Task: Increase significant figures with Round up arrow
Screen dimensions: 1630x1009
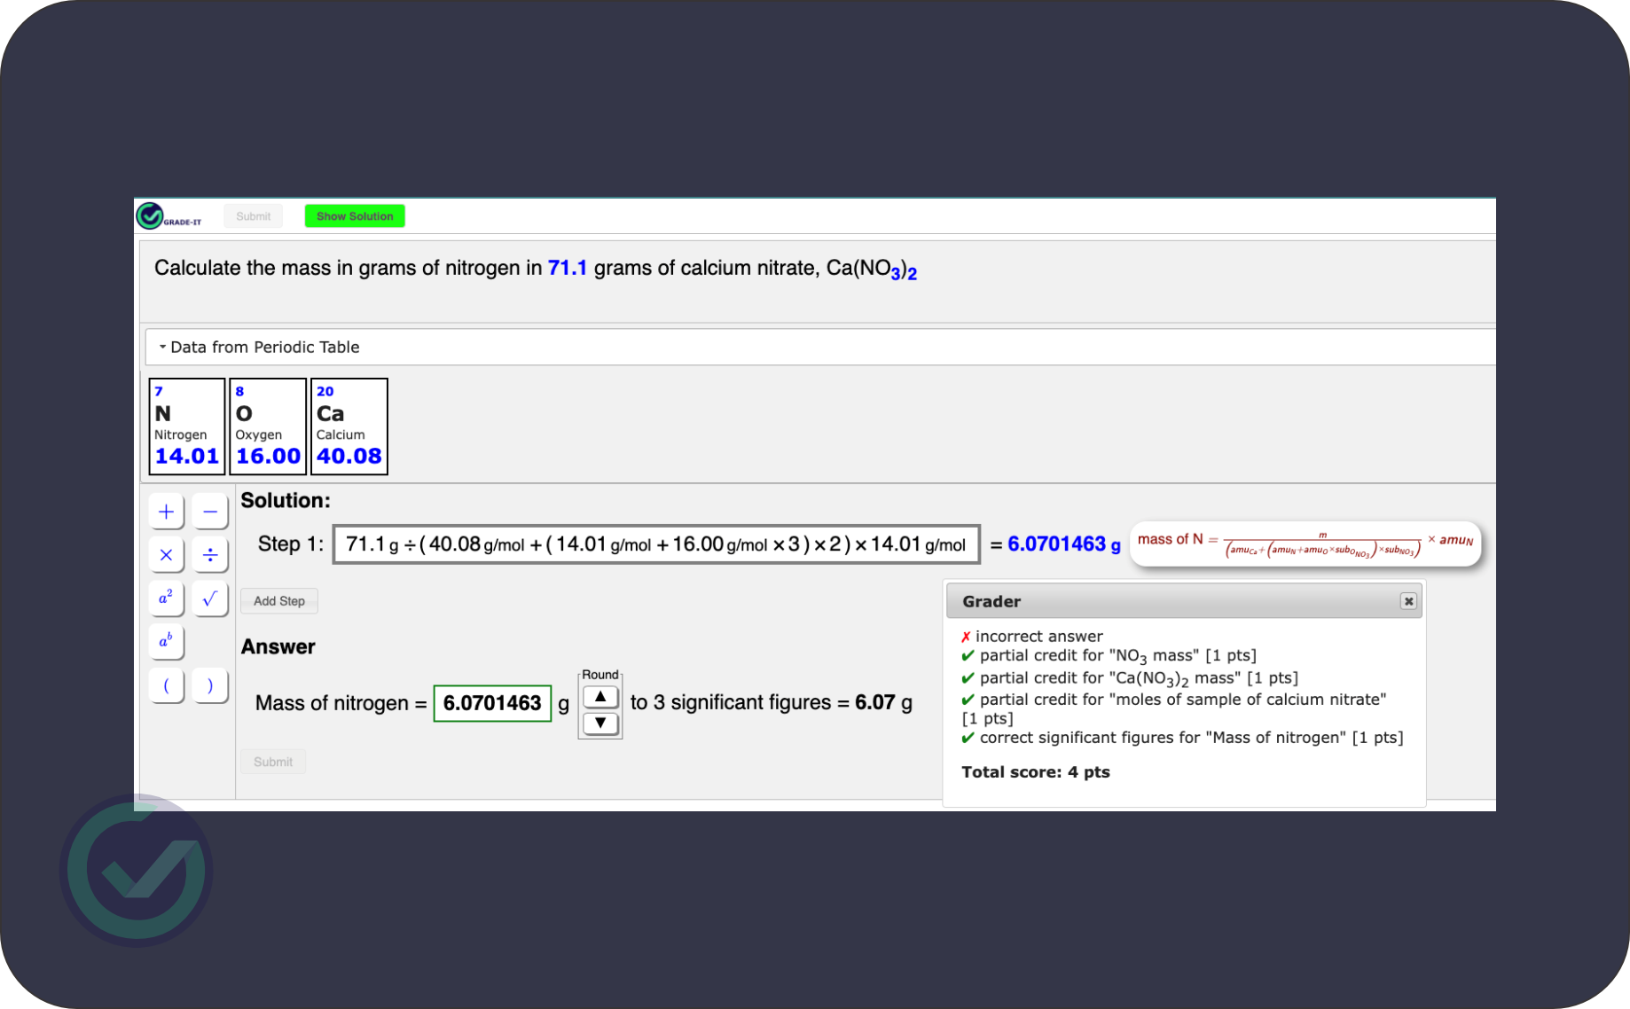Action: (600, 697)
